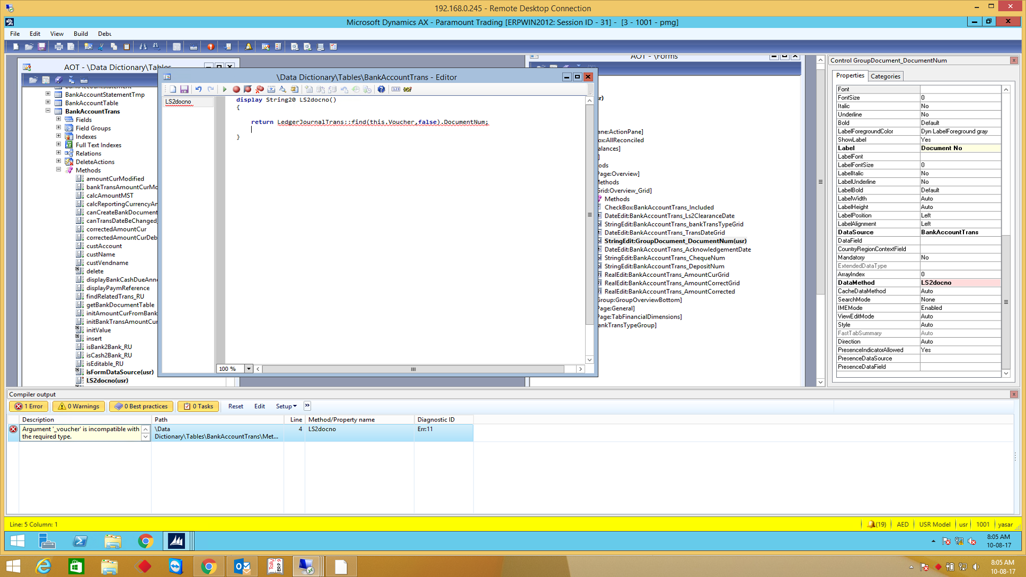Click the red Insert Breakpoint circle icon
Screen dimensions: 1026x577
click(x=236, y=89)
